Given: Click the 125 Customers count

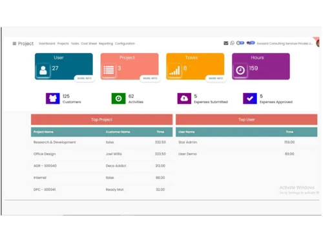Looking at the screenshot, I should (66, 96).
